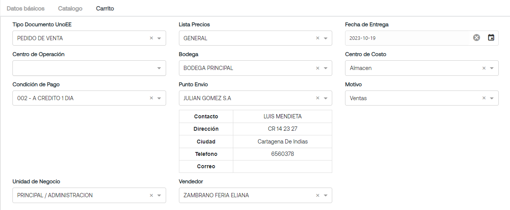The image size is (510, 210).
Task: Remove Almacen from Centro de Costo
Action: pyautogui.click(x=484, y=68)
